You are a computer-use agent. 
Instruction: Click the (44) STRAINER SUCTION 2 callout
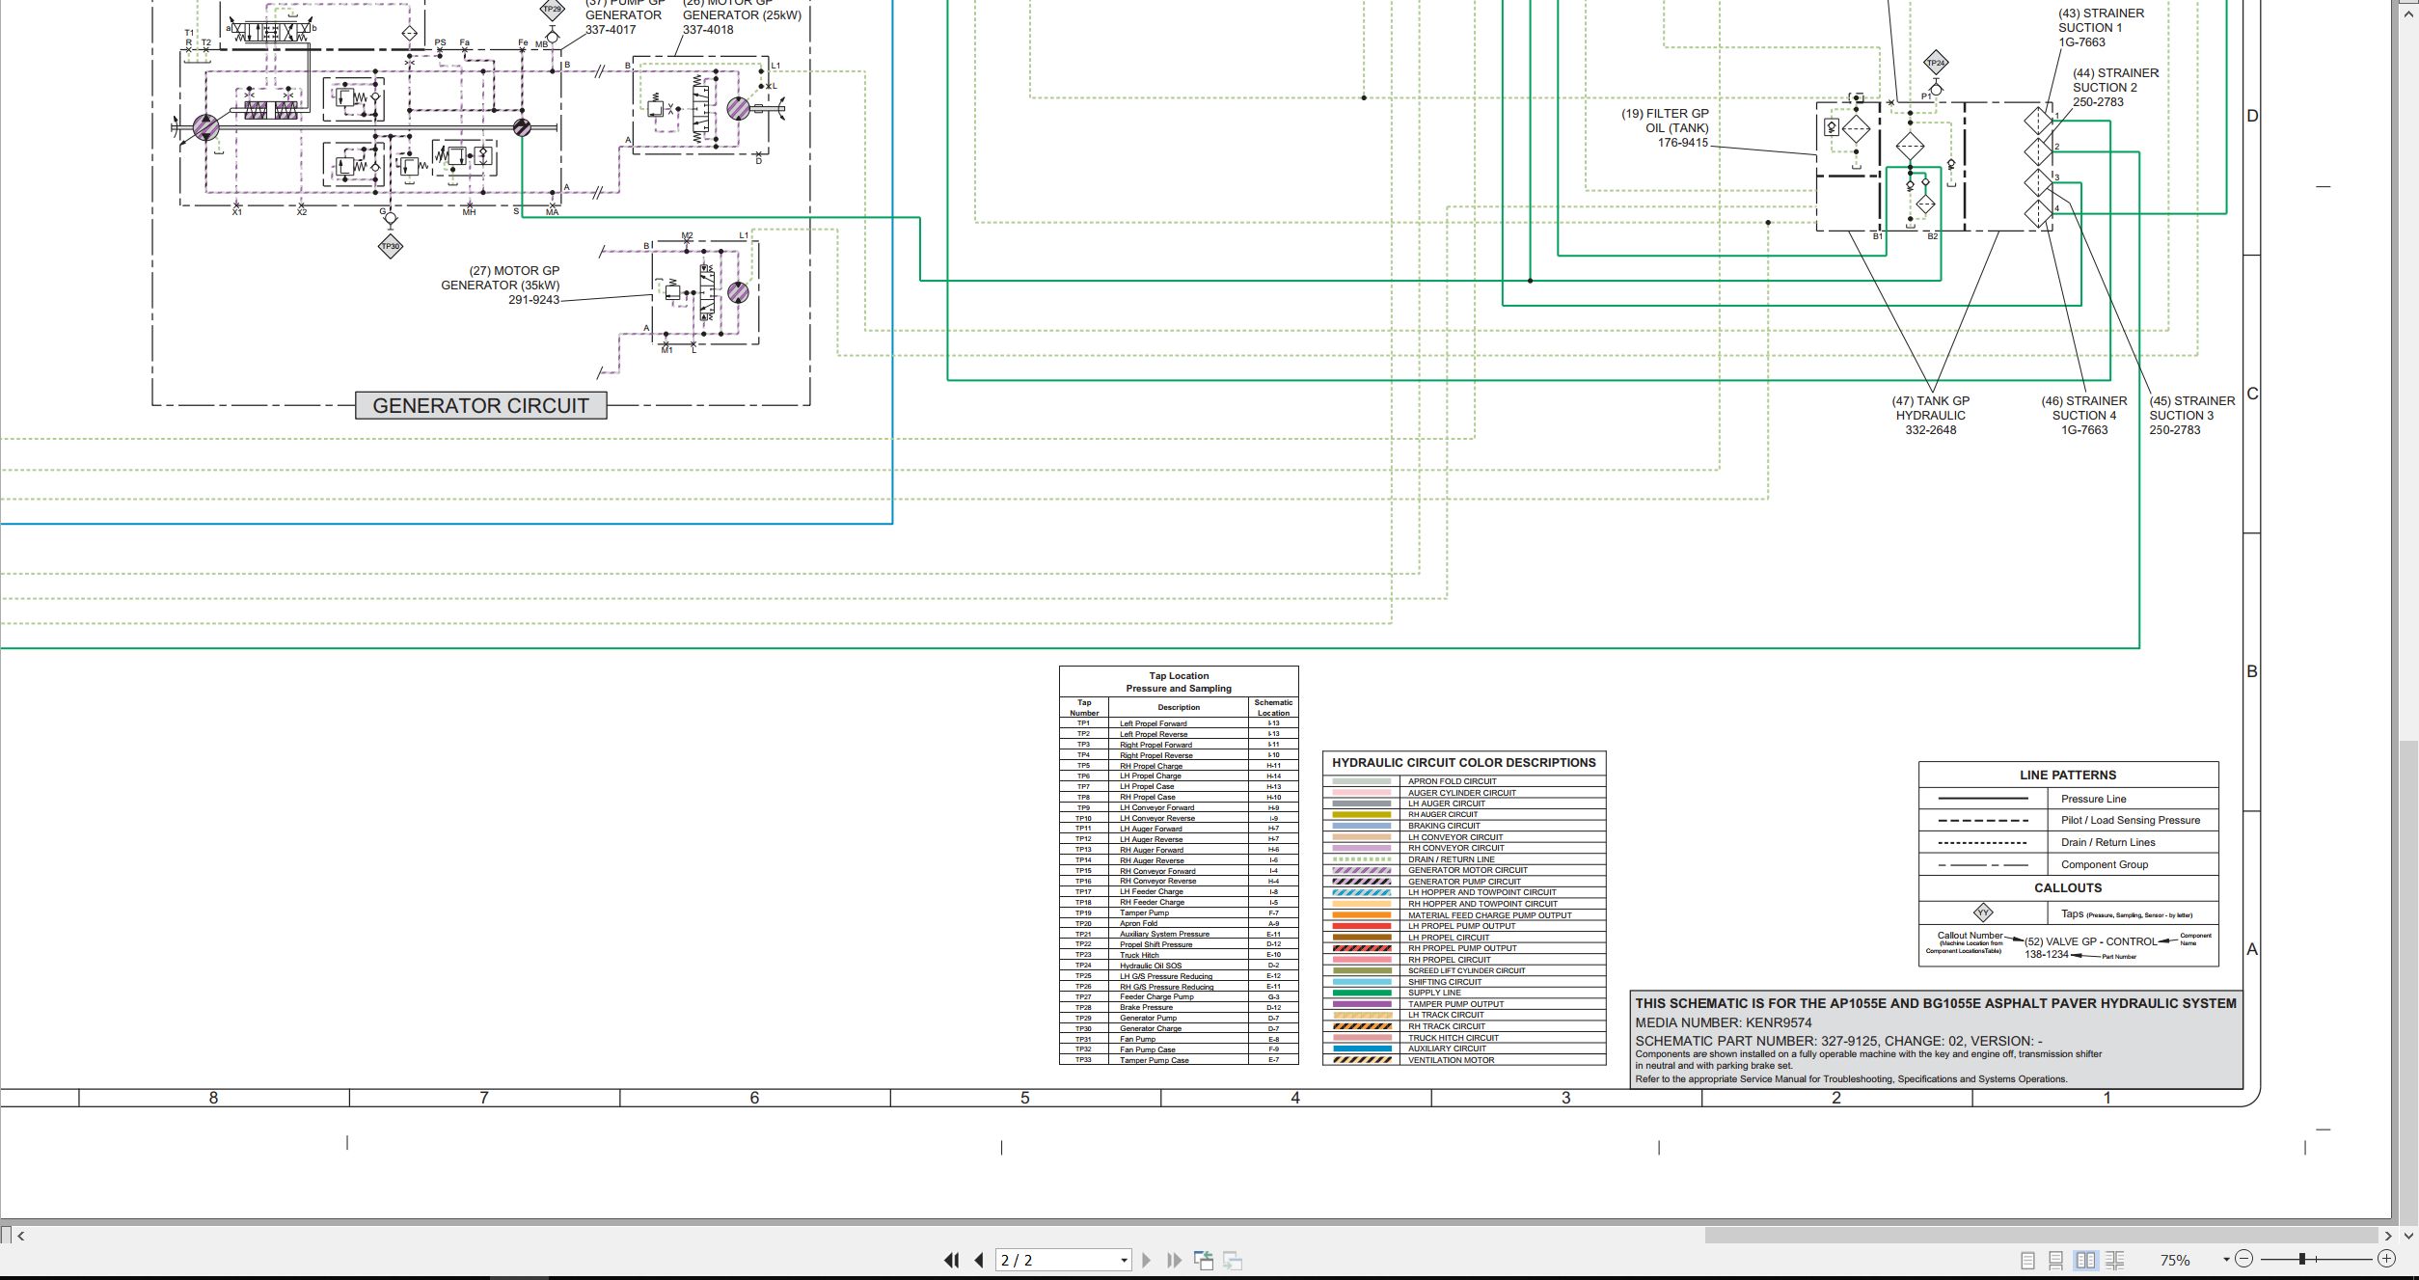pos(2115,88)
